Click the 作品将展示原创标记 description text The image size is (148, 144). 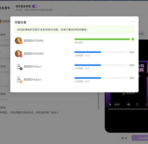click(29, 113)
